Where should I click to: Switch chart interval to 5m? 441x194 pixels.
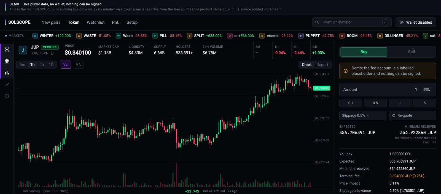tap(23, 65)
